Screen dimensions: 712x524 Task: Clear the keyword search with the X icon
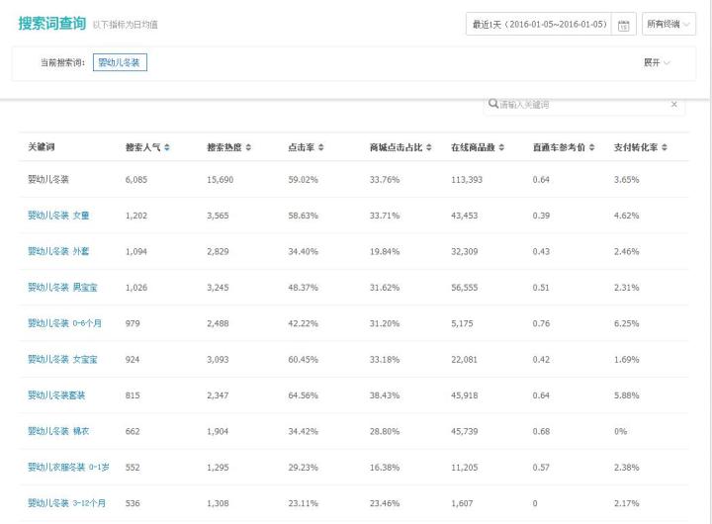tap(673, 104)
